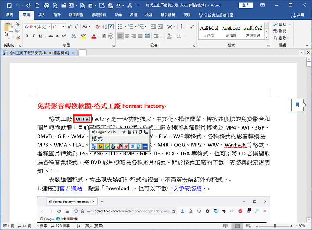Close the translator popup with X
The height and width of the screenshot is (230, 312).
coord(93,132)
